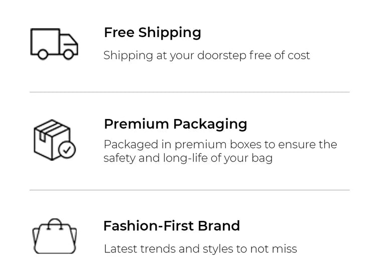Image resolution: width=385 pixels, height=279 pixels.
Task: Select the Premium Packaging heading
Action: [175, 124]
